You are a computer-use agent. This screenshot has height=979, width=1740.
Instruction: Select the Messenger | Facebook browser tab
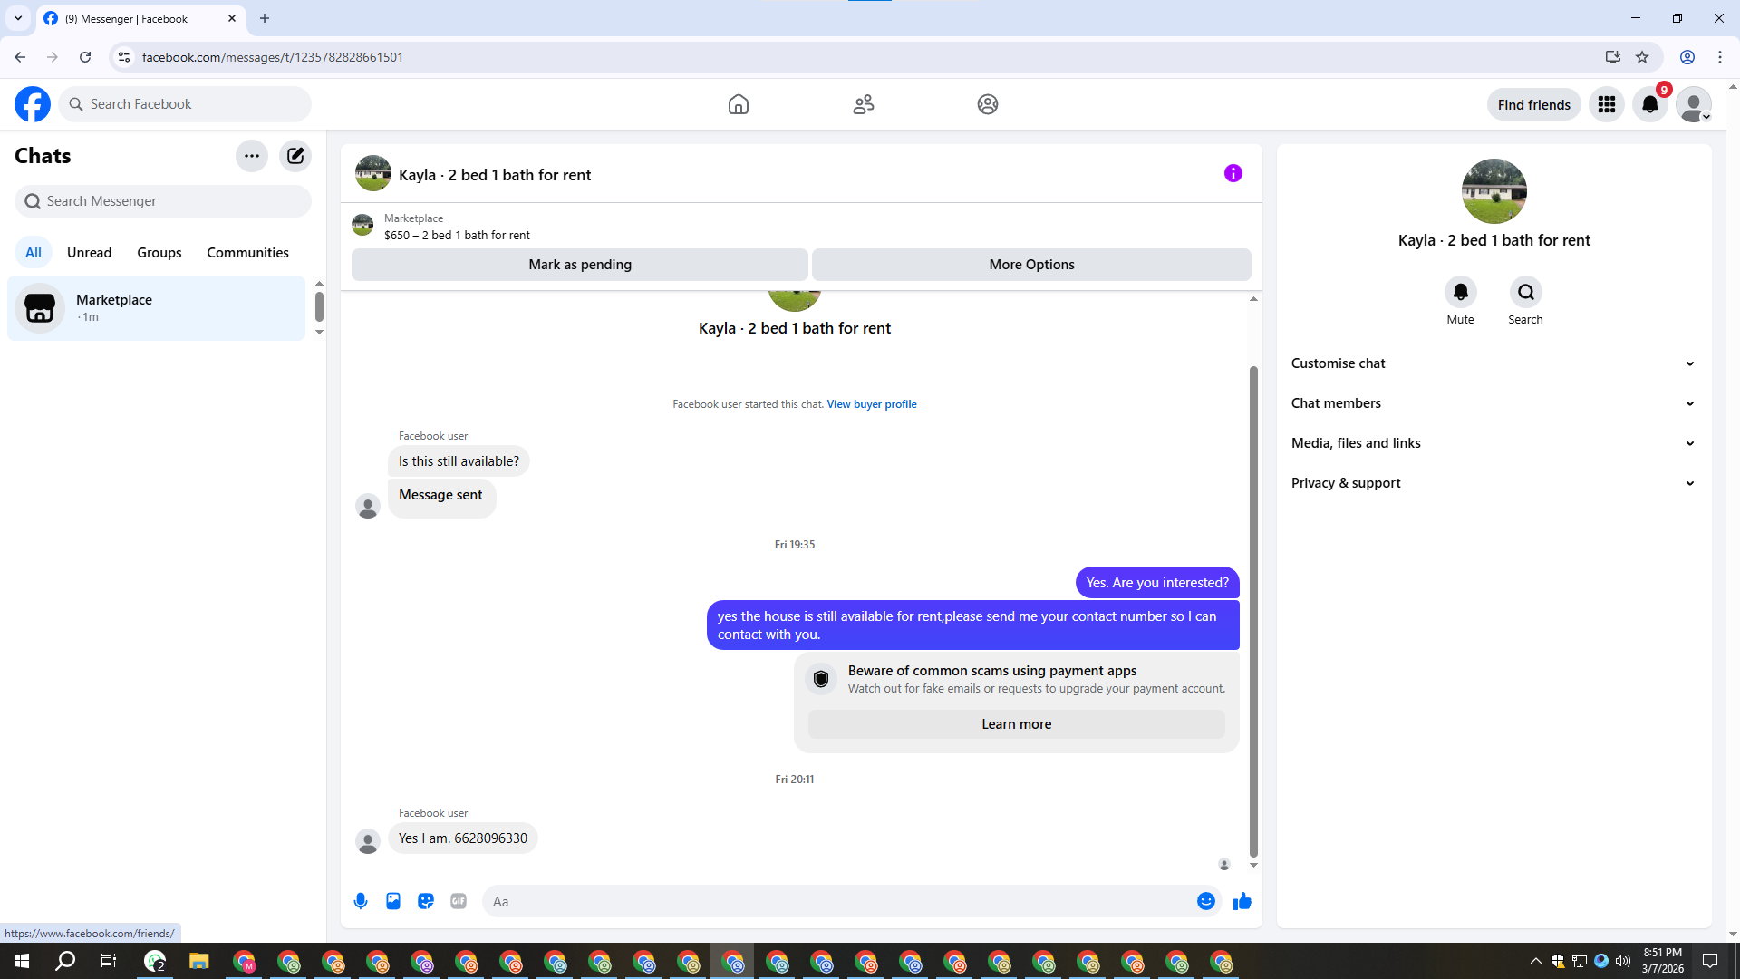140,18
